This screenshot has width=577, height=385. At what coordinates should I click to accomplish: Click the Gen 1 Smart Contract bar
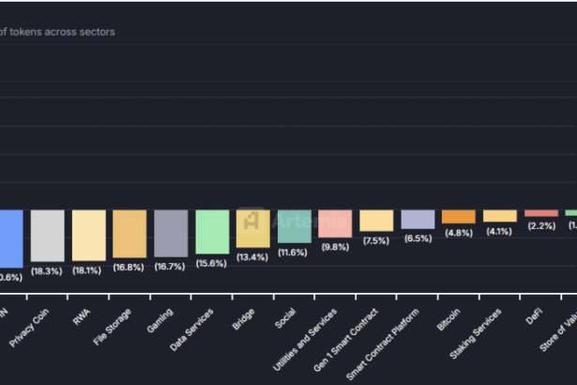point(376,221)
